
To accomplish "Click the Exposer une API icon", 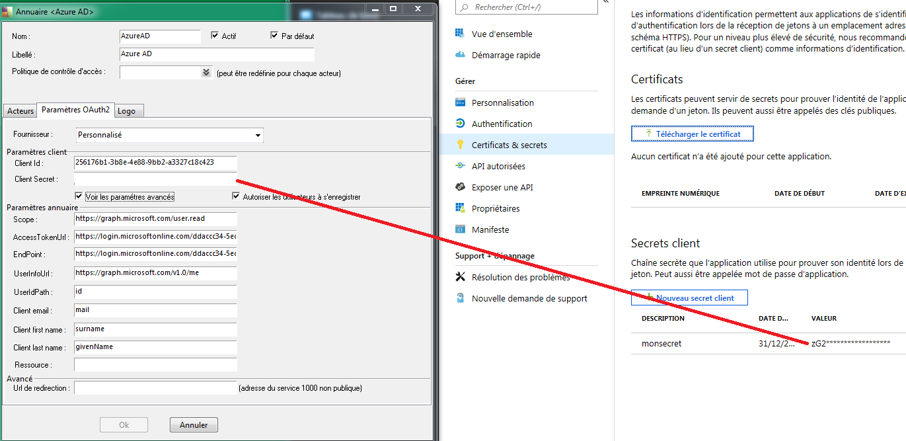I will 460,187.
